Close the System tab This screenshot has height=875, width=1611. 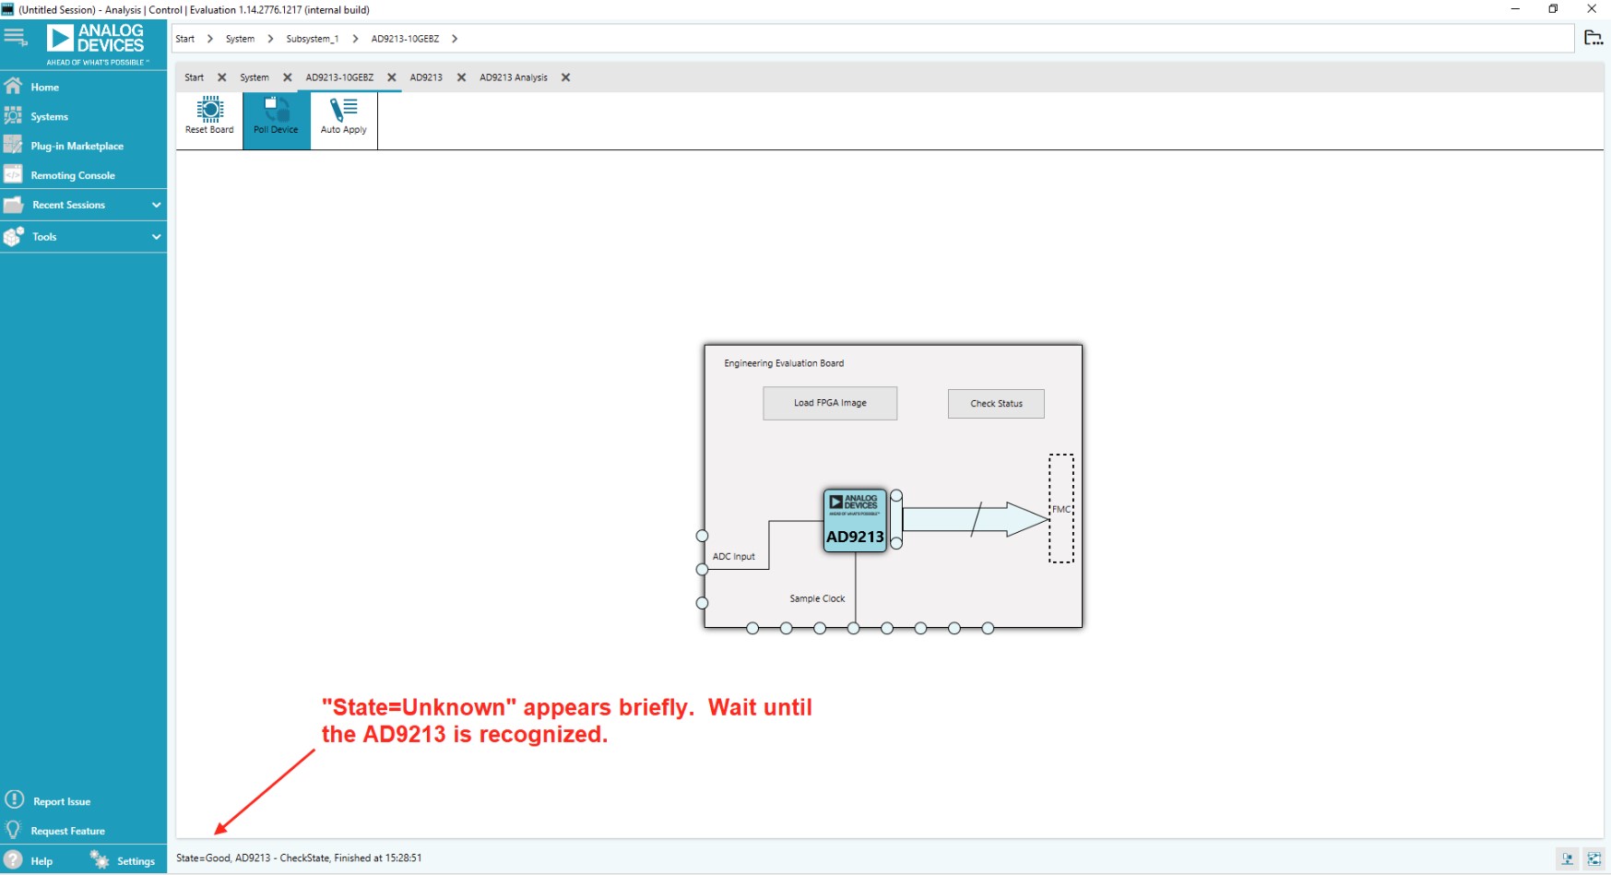pyautogui.click(x=288, y=78)
